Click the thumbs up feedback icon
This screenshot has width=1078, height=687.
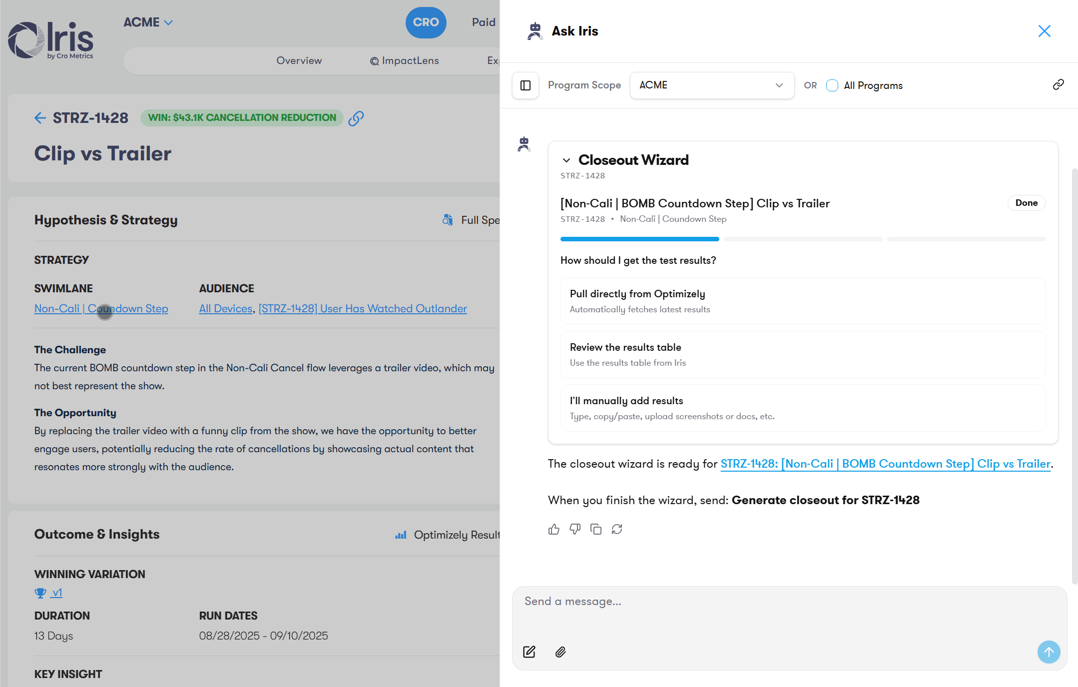coord(553,529)
